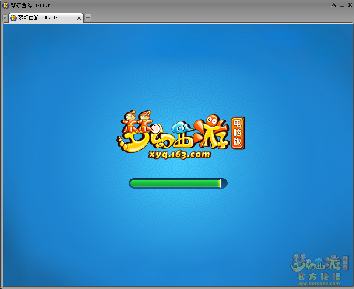Click the tab's game icon

(x=14, y=18)
